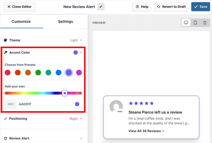The image size is (212, 143).
Task: Click the pencil icon to rename alert
Action: click(x=101, y=7)
